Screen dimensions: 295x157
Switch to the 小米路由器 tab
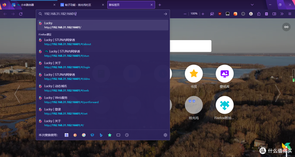tap(34, 5)
